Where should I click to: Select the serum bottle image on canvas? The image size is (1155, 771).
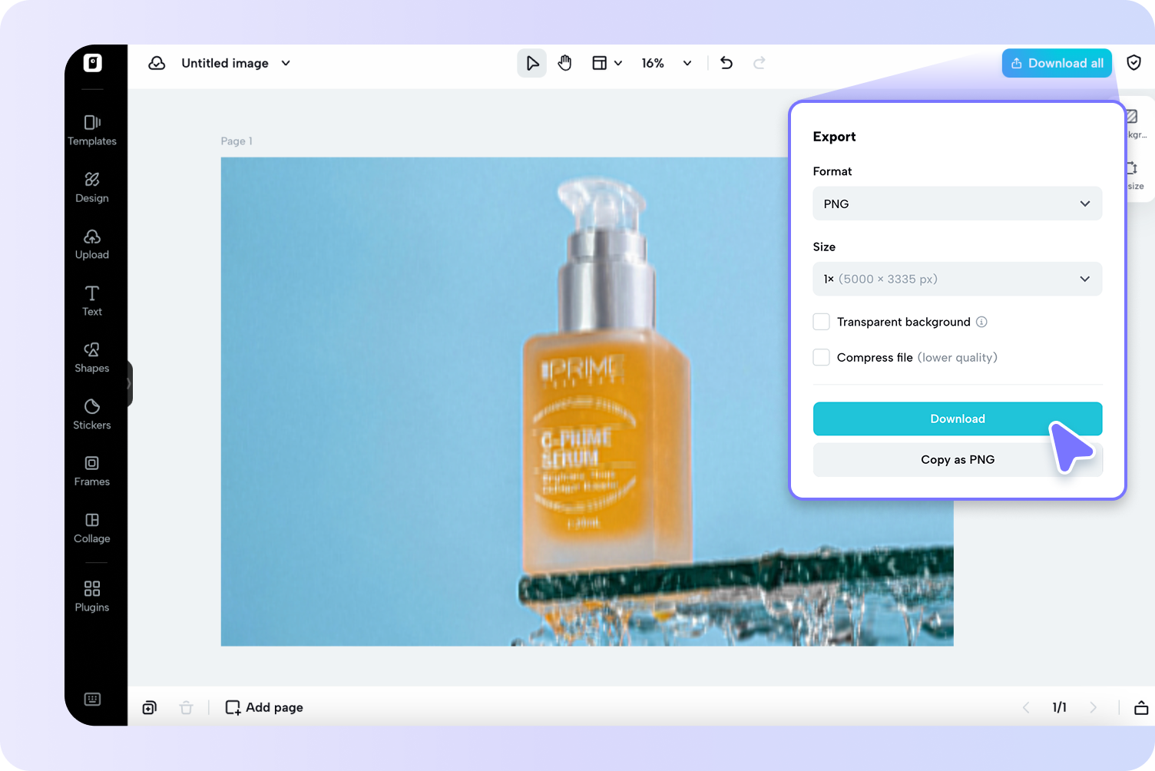[x=587, y=402]
